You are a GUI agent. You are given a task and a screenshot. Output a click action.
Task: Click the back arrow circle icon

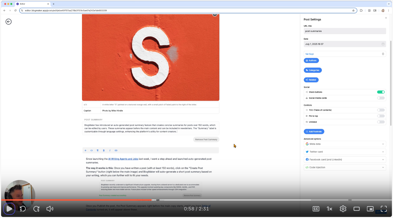(9, 22)
